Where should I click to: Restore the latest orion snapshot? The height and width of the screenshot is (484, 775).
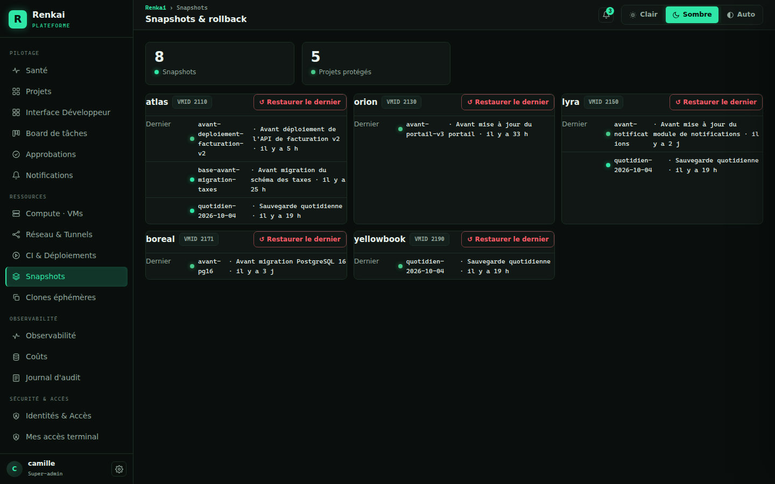pos(508,102)
